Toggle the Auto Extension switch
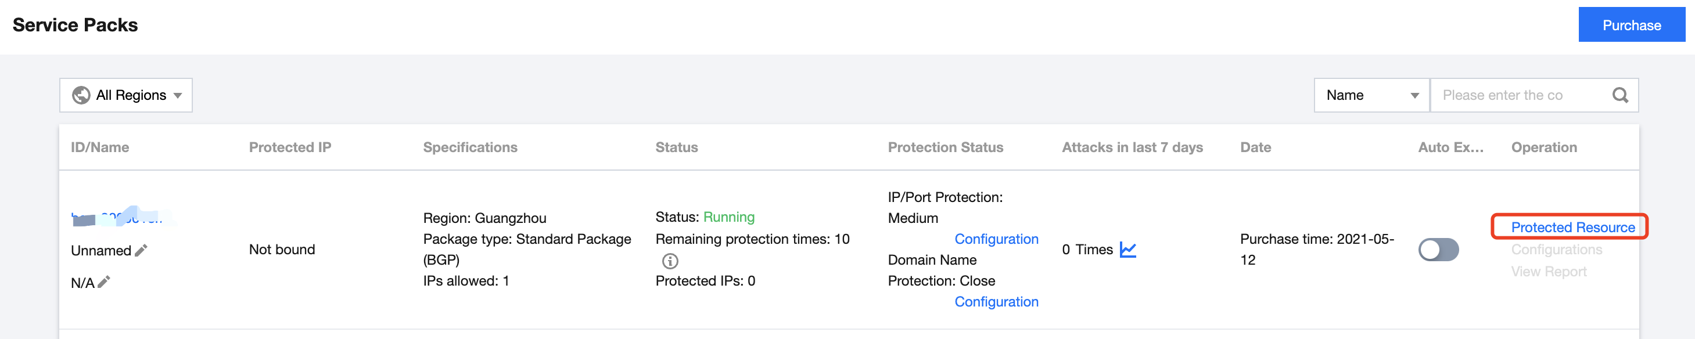This screenshot has height=339, width=1695. point(1438,250)
